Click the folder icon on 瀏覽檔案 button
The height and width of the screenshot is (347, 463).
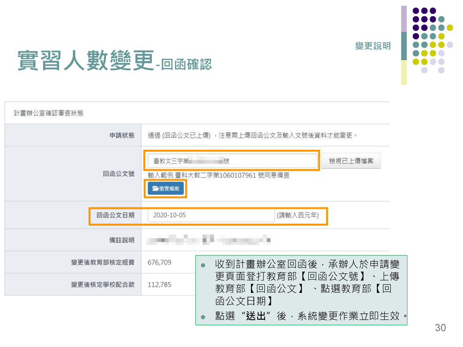[x=155, y=189]
